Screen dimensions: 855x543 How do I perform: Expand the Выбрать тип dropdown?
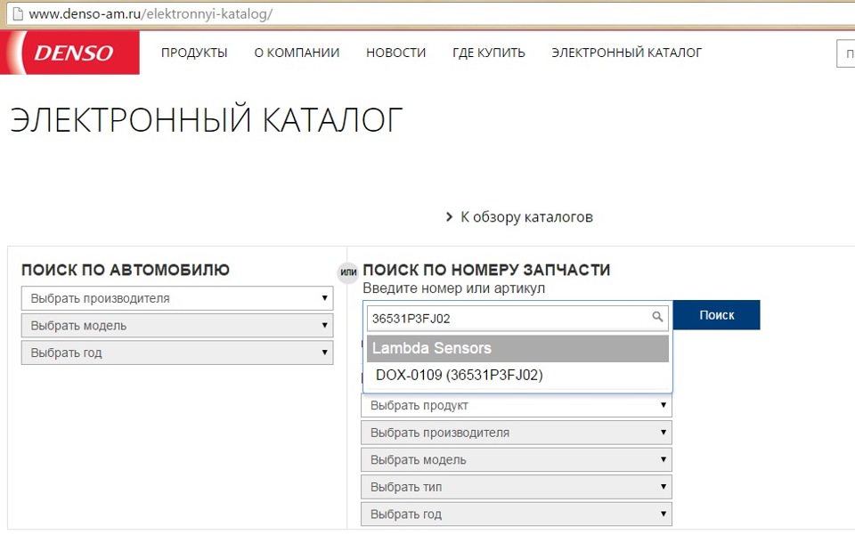pos(517,487)
